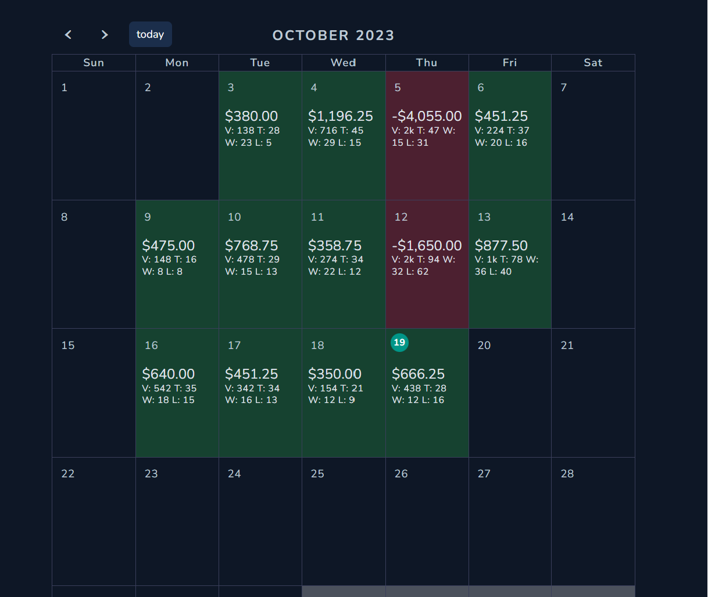This screenshot has height=597, width=708.
Task: Open October 18 entry showing $350.00
Action: [x=344, y=393]
